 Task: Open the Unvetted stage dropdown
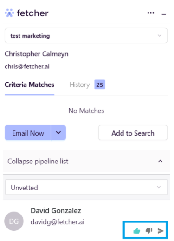[x=86, y=187]
